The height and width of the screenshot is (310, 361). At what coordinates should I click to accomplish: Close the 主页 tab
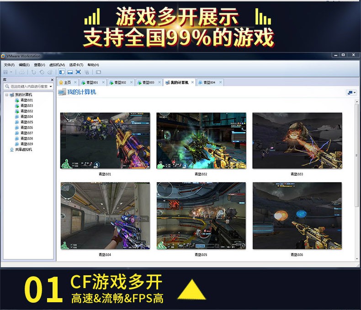click(x=75, y=82)
